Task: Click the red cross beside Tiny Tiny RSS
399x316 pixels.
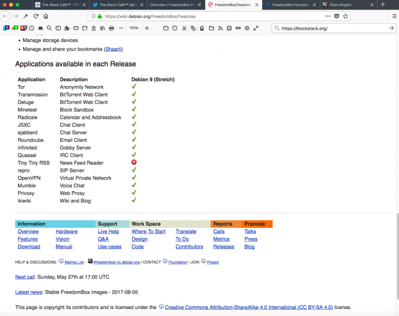Action: click(x=134, y=163)
